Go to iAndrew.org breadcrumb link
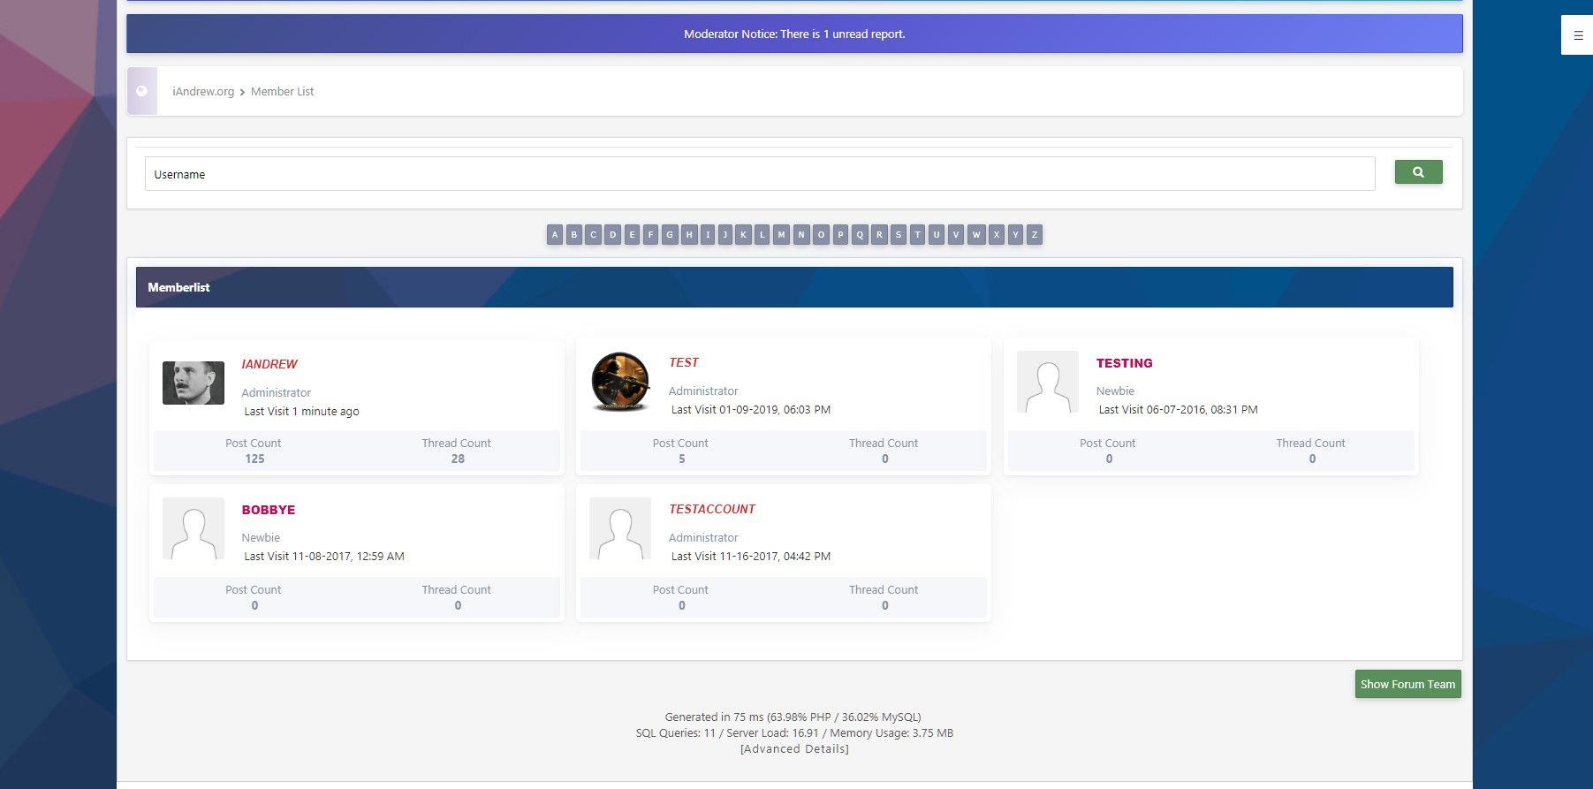1593x789 pixels. coord(203,92)
